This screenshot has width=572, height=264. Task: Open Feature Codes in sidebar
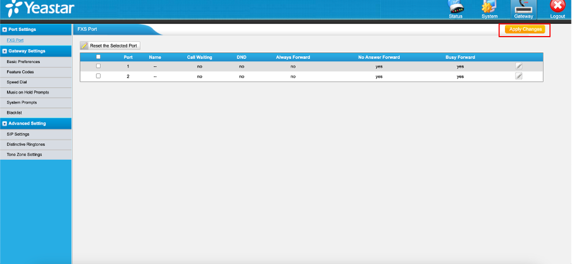20,72
